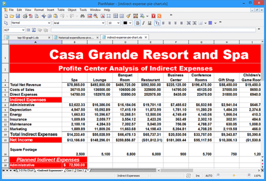266x181 pixels.
Task: Insert autosum sigma icon in edit bar
Action: (34, 30)
